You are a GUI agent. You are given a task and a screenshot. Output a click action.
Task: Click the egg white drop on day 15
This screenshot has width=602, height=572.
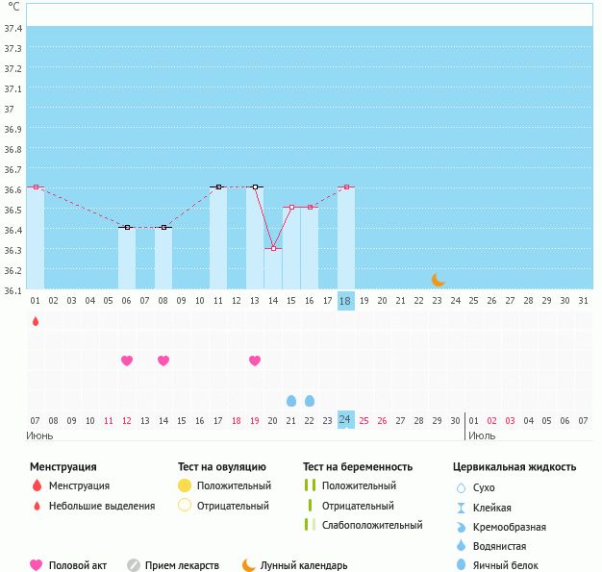pos(291,401)
